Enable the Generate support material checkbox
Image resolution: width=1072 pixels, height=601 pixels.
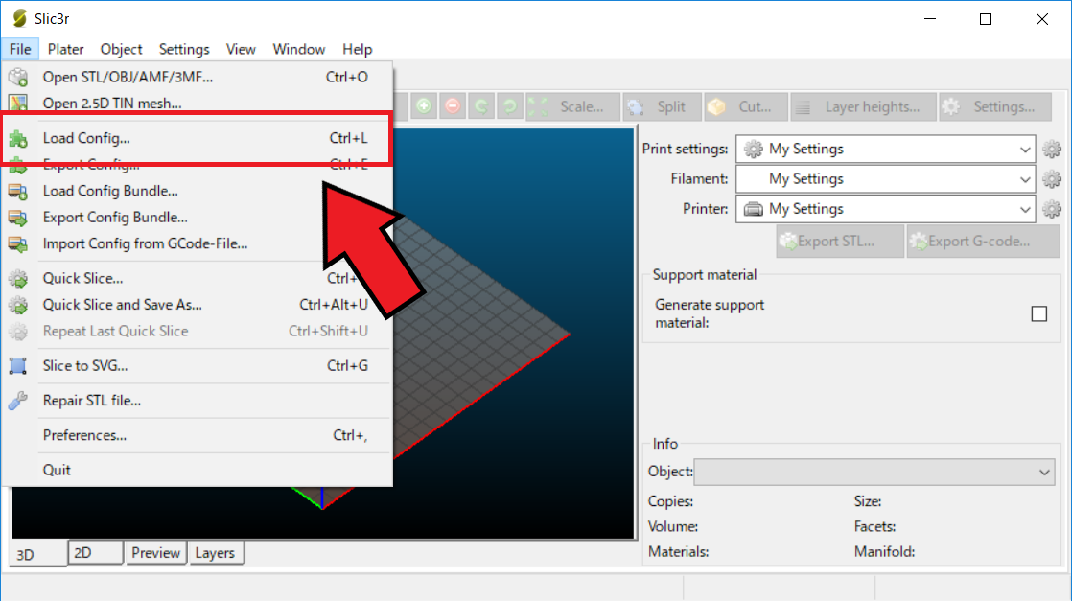click(x=1039, y=313)
